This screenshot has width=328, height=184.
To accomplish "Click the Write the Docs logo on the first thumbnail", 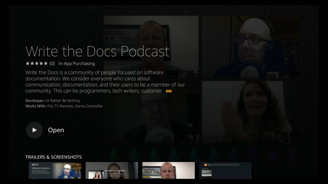I will coord(35,164).
